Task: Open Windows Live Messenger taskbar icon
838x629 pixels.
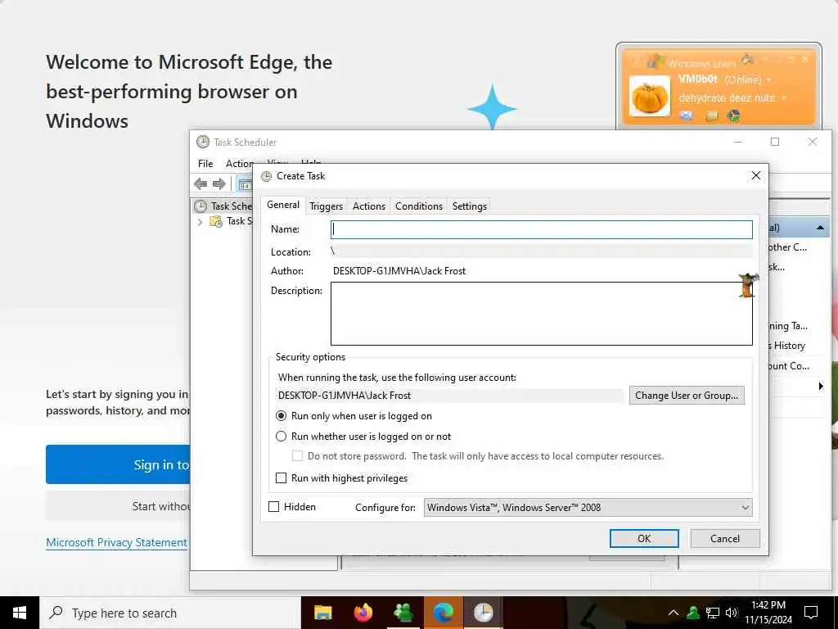Action: 403,613
